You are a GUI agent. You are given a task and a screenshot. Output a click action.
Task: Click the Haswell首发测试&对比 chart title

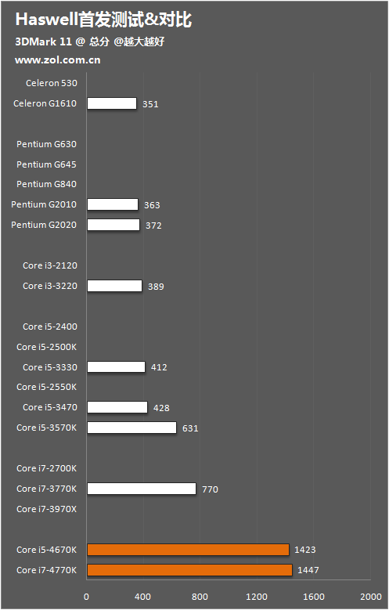(x=103, y=20)
